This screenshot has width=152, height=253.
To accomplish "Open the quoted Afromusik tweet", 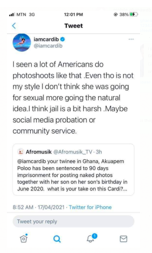I will coord(73,170).
